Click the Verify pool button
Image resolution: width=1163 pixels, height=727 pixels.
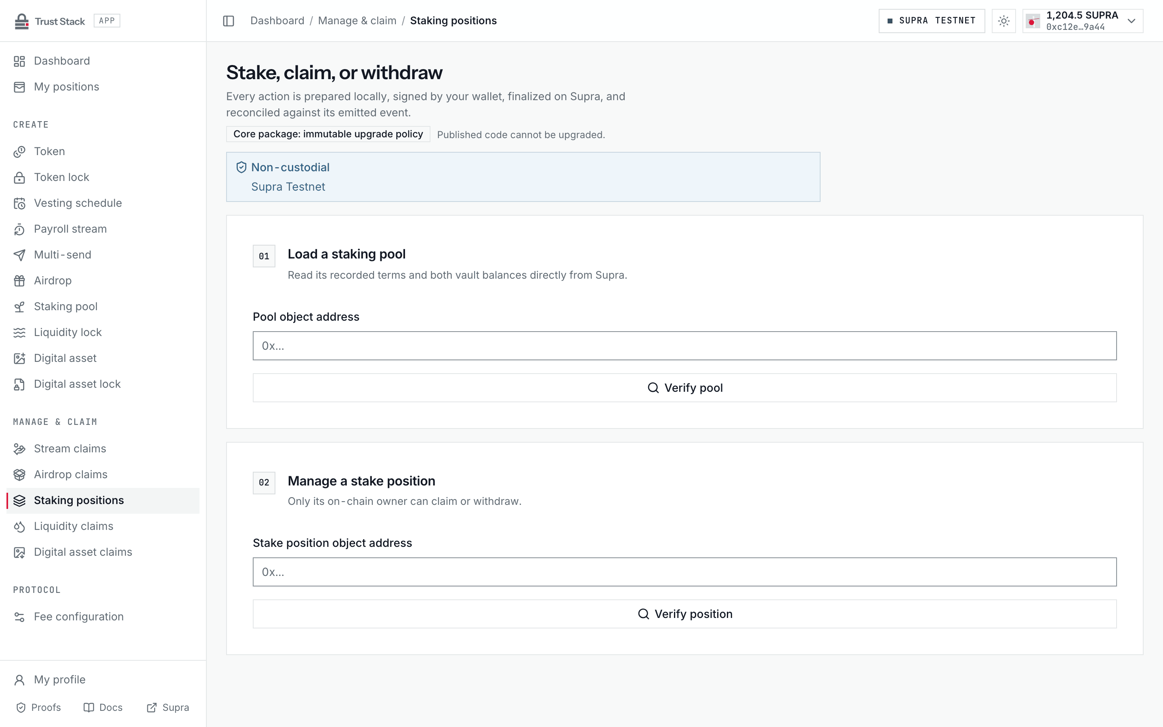(x=684, y=388)
